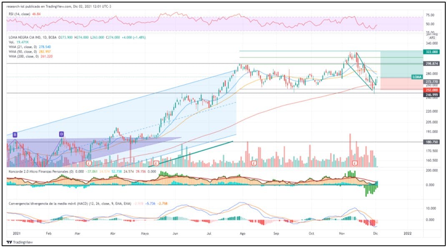Select the RSI (14, close) indicator legend

tap(25, 14)
